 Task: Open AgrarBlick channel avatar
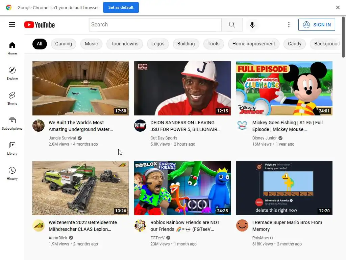39,225
